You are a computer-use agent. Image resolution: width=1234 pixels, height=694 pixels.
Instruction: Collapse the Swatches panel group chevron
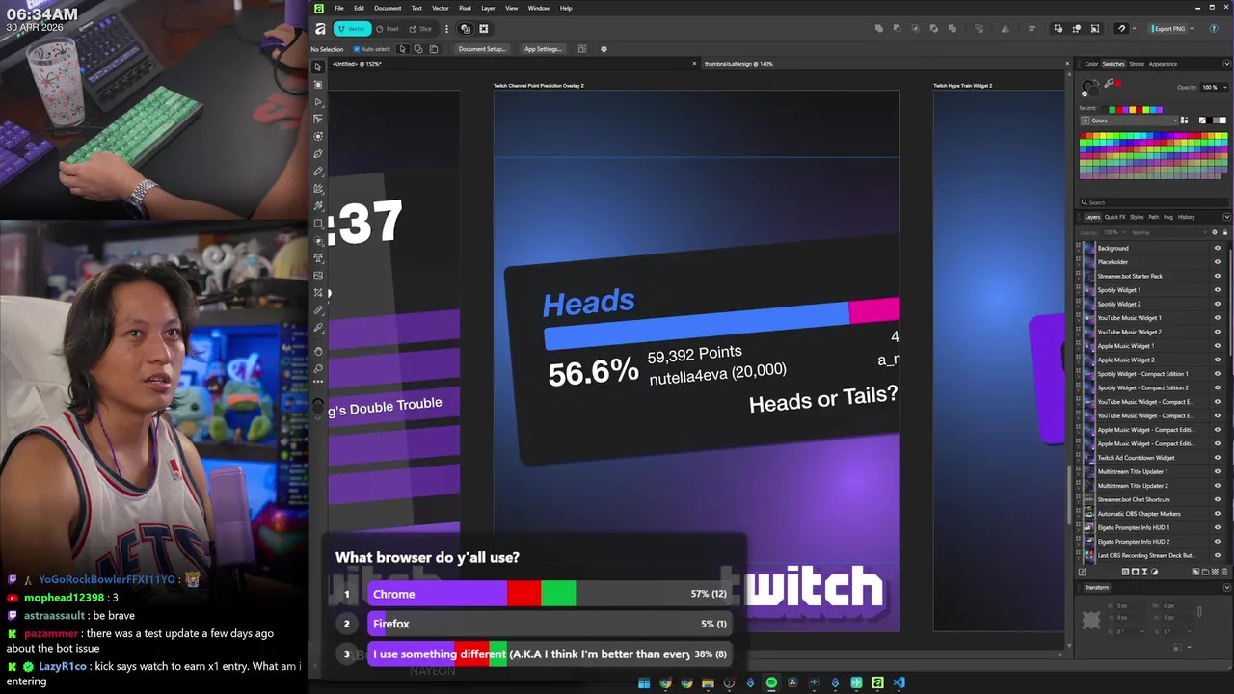point(1226,64)
